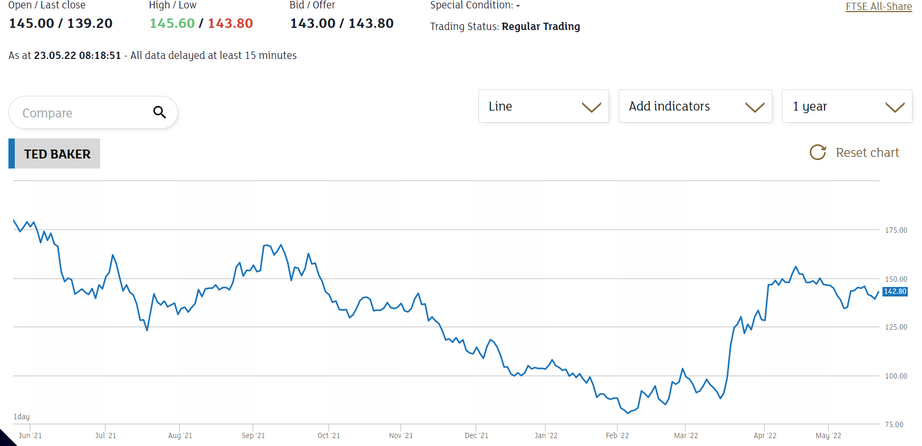The width and height of the screenshot is (922, 446).
Task: Click the dark triangle in the bottom-left corner
Action: [6, 439]
